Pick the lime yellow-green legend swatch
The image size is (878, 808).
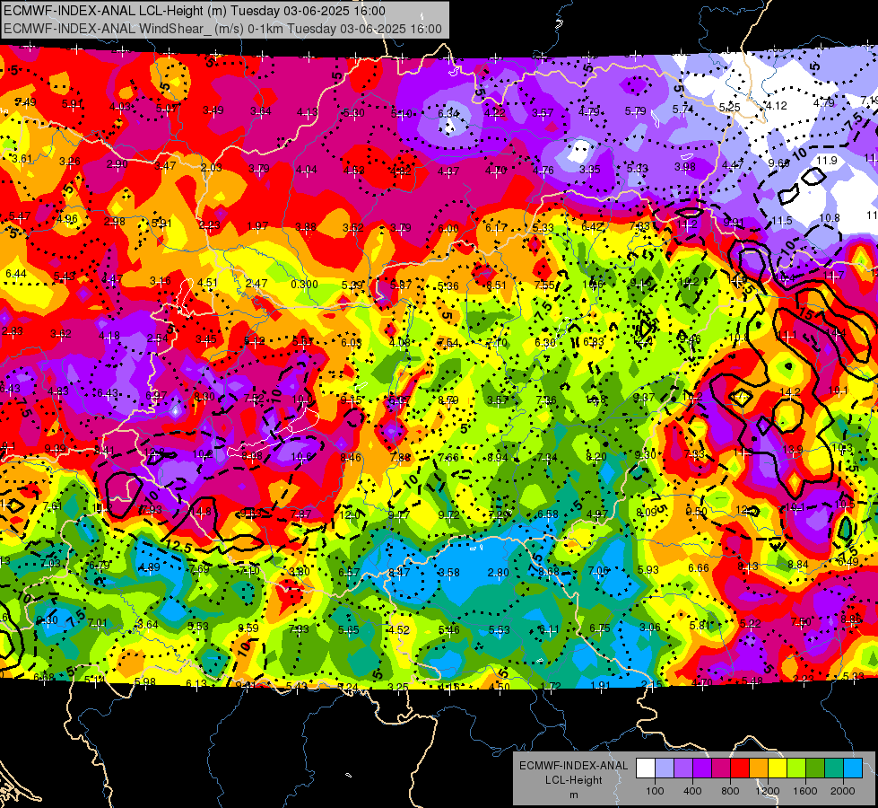(796, 768)
